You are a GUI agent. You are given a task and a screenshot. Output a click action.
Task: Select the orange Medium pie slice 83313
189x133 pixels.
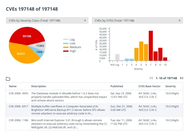coord(21,54)
